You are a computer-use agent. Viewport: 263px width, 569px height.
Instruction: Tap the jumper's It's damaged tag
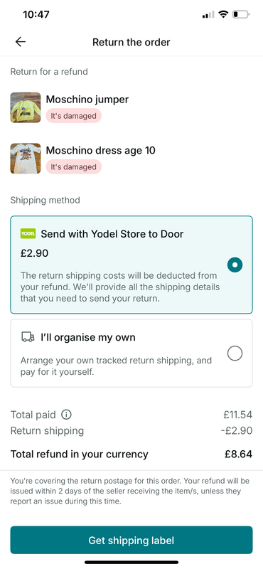pos(74,116)
